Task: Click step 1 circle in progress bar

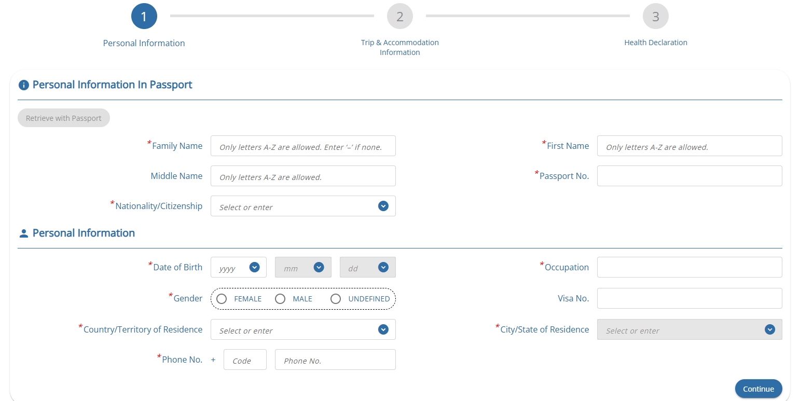Action: point(144,17)
